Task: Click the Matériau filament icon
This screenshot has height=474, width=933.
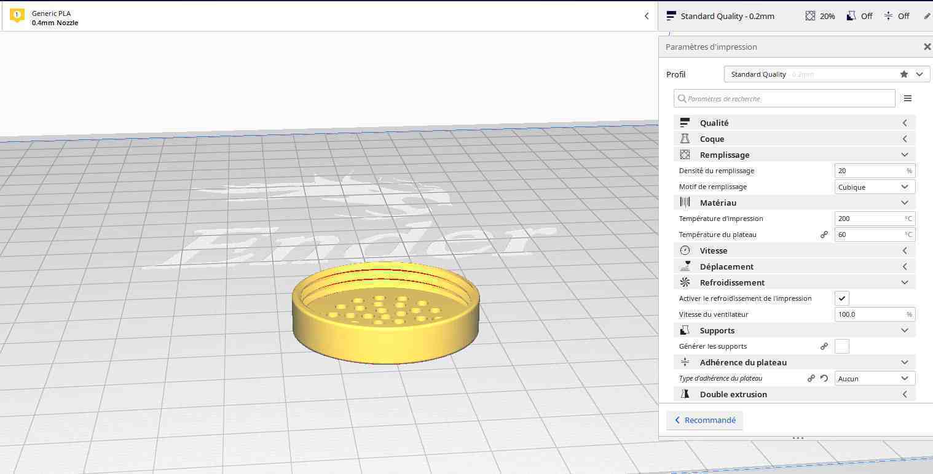Action: [685, 203]
